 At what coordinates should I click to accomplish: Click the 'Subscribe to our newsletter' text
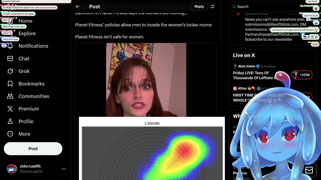tap(269, 39)
